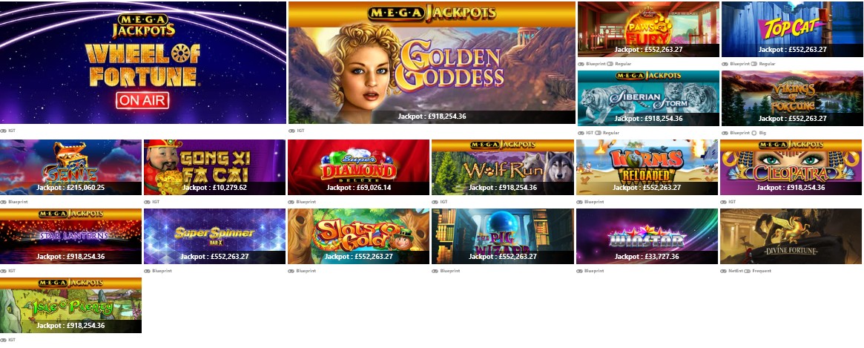Click the IGT icon under Gong Xi Fa Cai

pyautogui.click(x=147, y=202)
